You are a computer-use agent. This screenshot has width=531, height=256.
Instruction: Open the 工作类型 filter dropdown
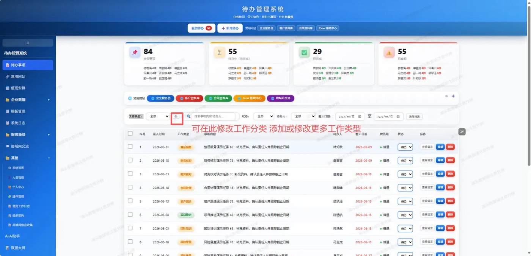(x=158, y=116)
